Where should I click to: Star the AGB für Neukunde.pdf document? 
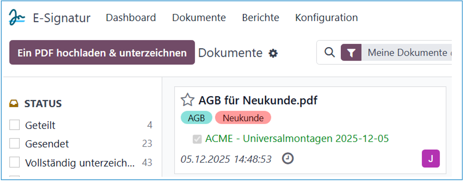point(187,100)
